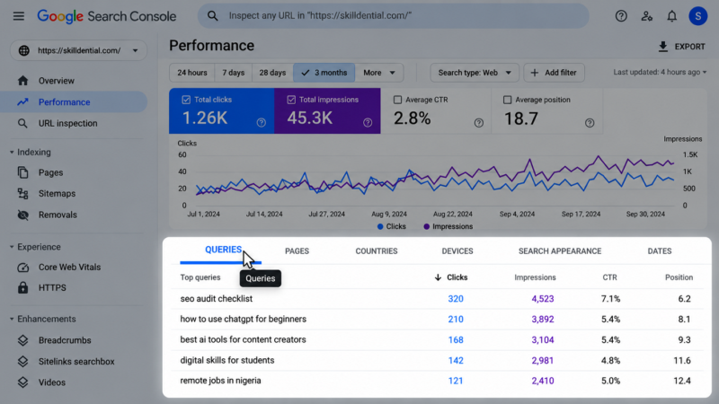Viewport: 719px width, 404px height.
Task: Open the More date range dropdown
Action: click(379, 73)
